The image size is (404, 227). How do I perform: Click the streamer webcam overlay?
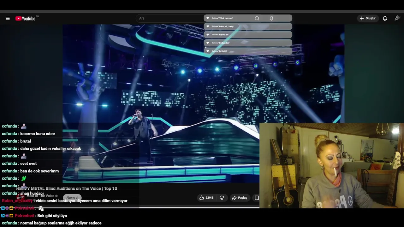pyautogui.click(x=331, y=166)
